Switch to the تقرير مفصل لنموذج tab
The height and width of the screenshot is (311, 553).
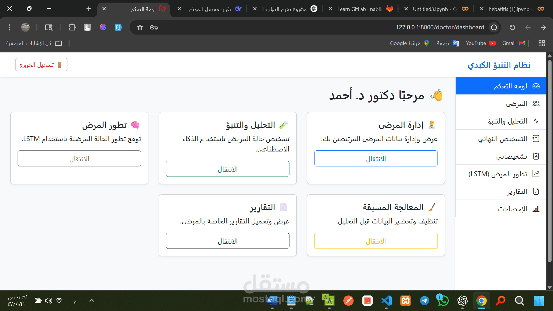pos(210,9)
